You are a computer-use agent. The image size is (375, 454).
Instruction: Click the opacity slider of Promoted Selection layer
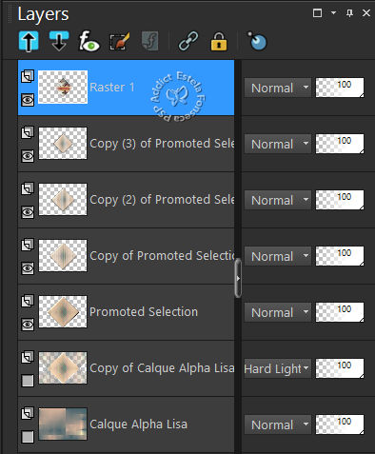pos(340,312)
